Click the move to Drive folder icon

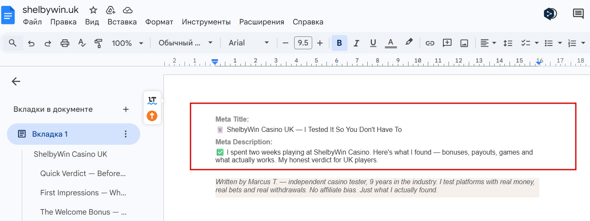111,10
